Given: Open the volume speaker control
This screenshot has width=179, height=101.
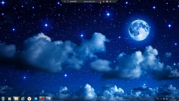Looking at the screenshot, I should (x=164, y=99).
